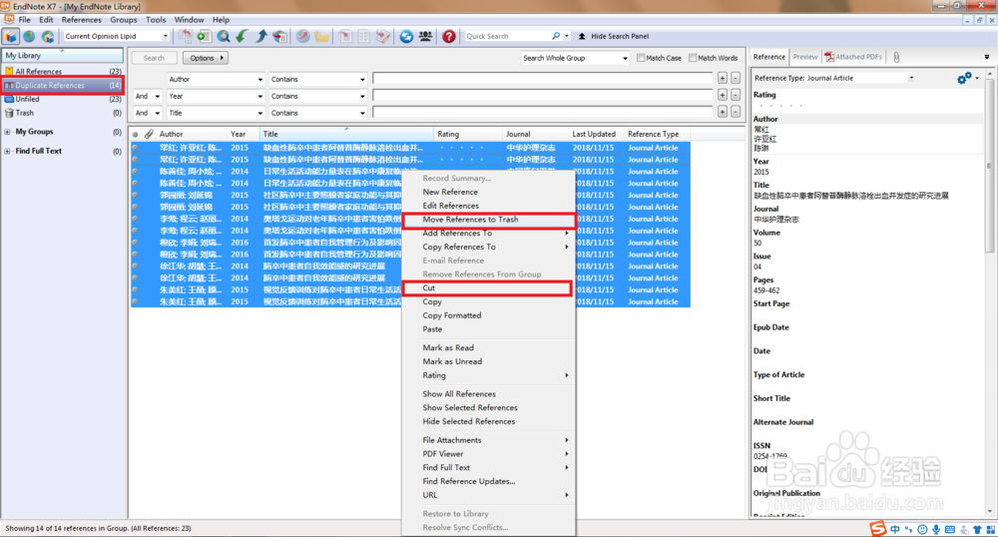Select Online Search Mode globe icon

29,36
